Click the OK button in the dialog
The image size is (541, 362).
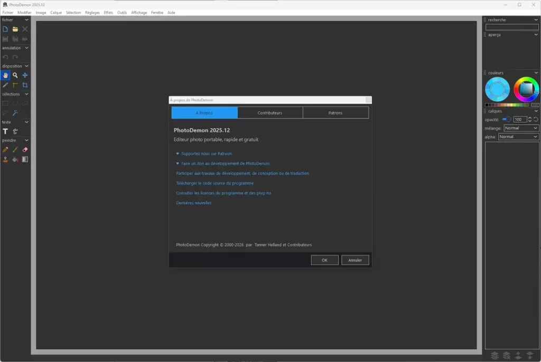324,260
